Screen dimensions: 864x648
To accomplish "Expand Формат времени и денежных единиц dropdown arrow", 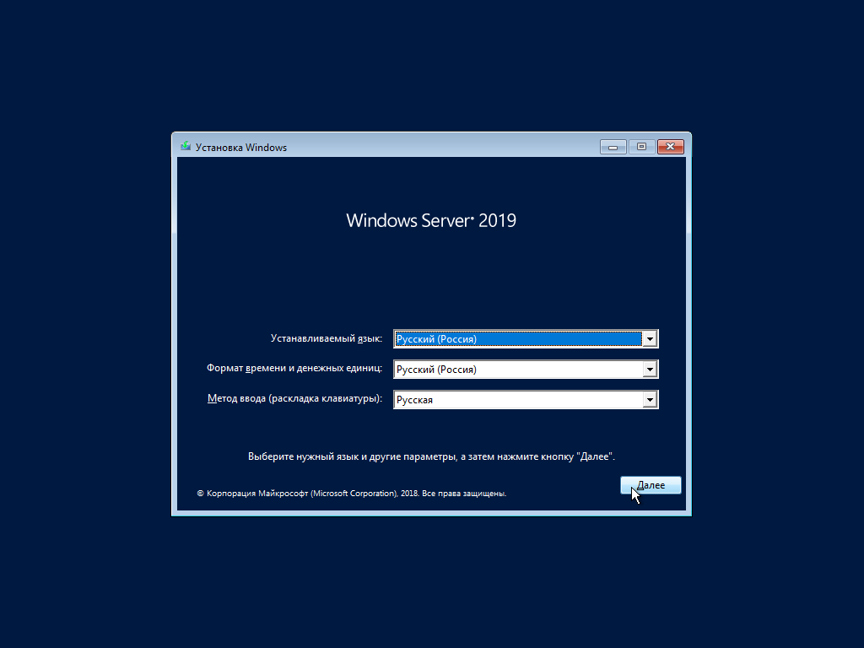I will pyautogui.click(x=650, y=370).
